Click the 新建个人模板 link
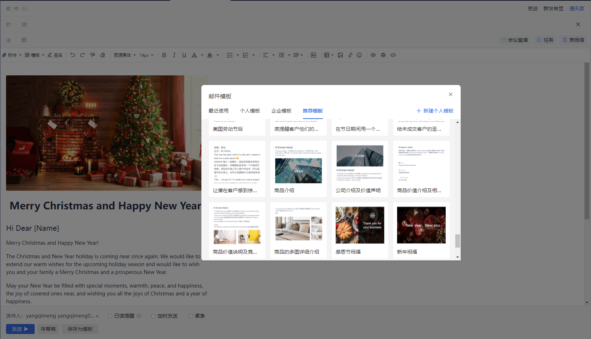 (x=435, y=111)
